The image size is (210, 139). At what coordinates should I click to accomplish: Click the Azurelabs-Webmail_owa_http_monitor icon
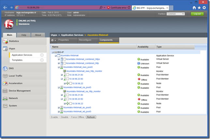(x=65, y=71)
